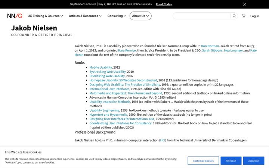Open the shopping cart icon
Viewport: 269px width, 168px height.
click(244, 16)
